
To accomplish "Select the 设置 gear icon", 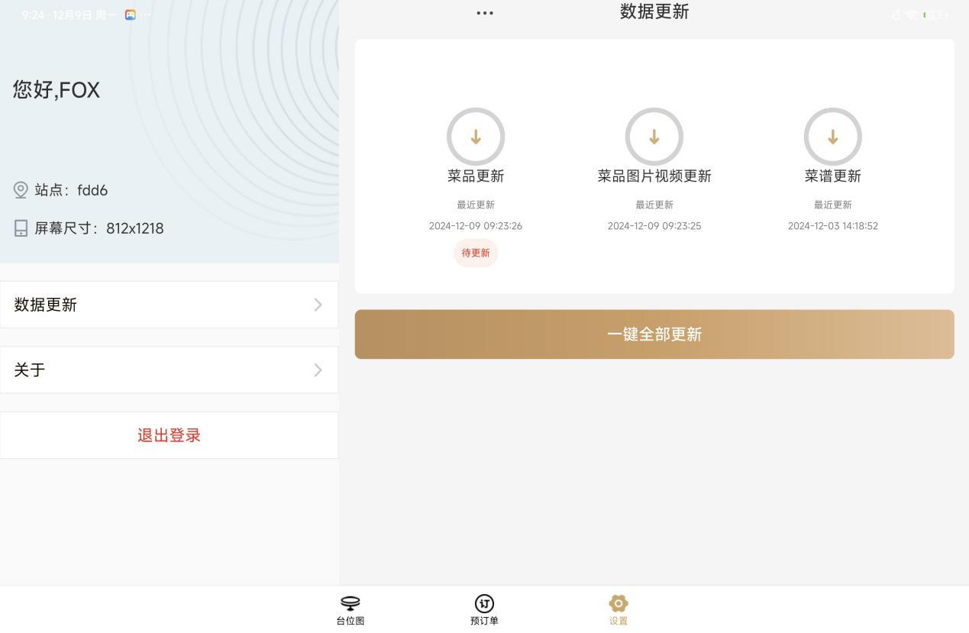I will (618, 604).
